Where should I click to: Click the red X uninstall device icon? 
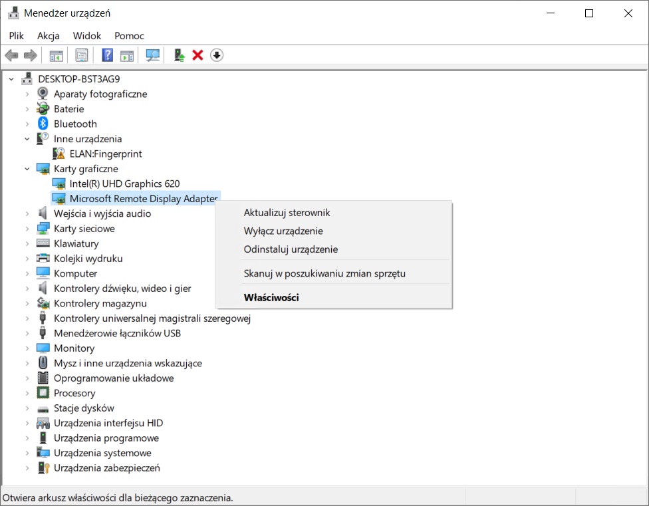[x=197, y=56]
